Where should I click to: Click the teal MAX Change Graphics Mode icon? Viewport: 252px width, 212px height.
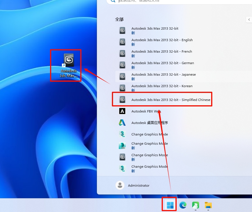point(122,146)
